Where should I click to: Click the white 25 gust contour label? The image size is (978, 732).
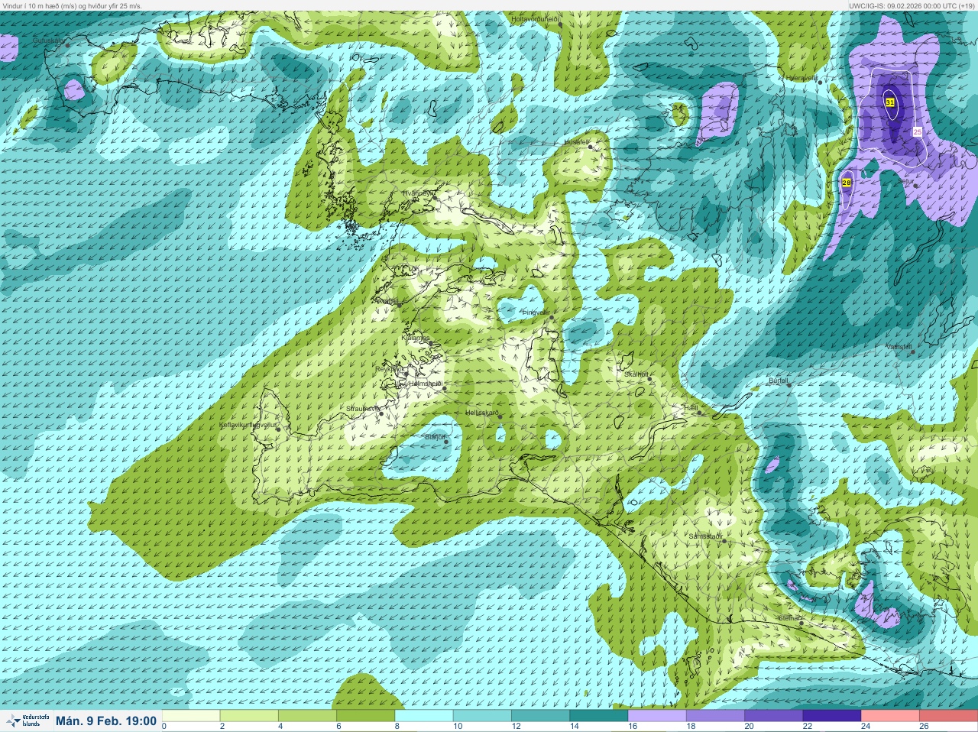918,132
